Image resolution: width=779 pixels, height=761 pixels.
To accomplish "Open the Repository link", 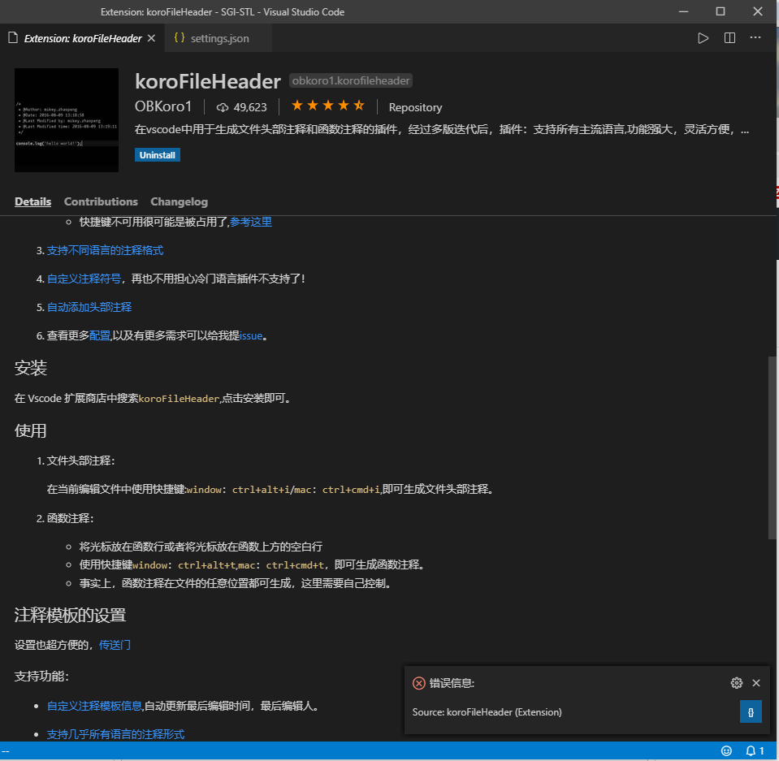I will [x=414, y=106].
